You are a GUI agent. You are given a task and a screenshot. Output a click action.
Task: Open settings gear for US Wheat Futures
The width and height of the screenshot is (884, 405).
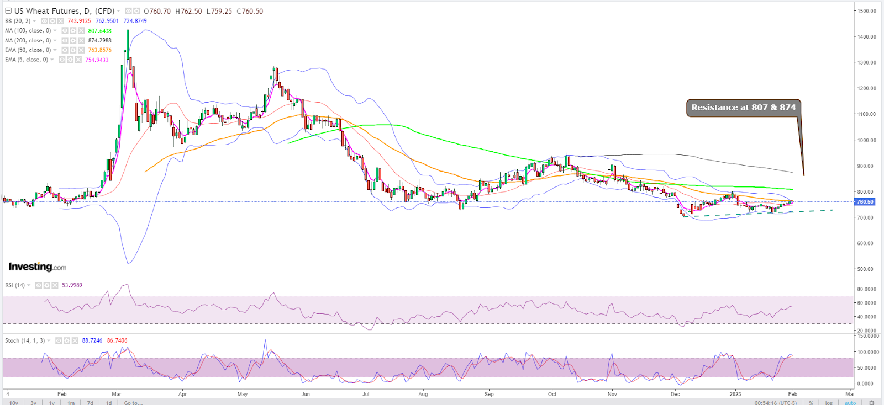136,11
